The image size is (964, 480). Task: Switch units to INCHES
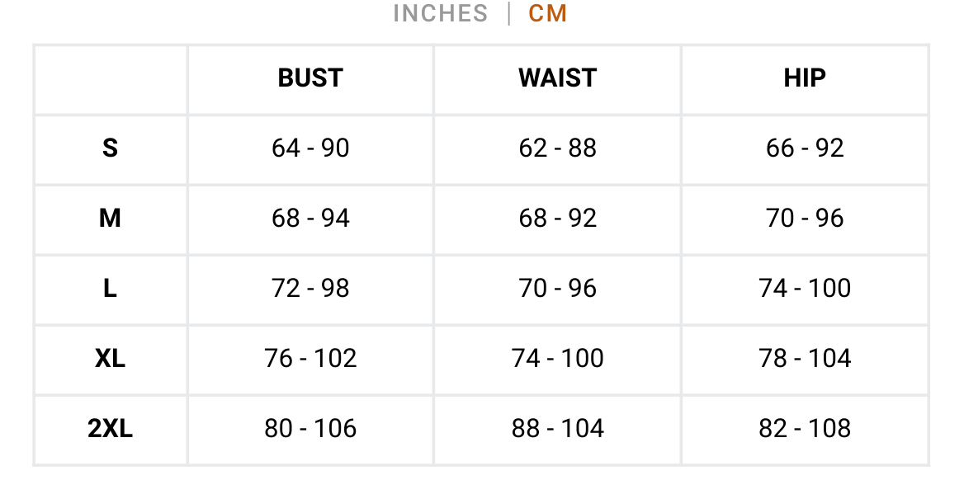440,13
